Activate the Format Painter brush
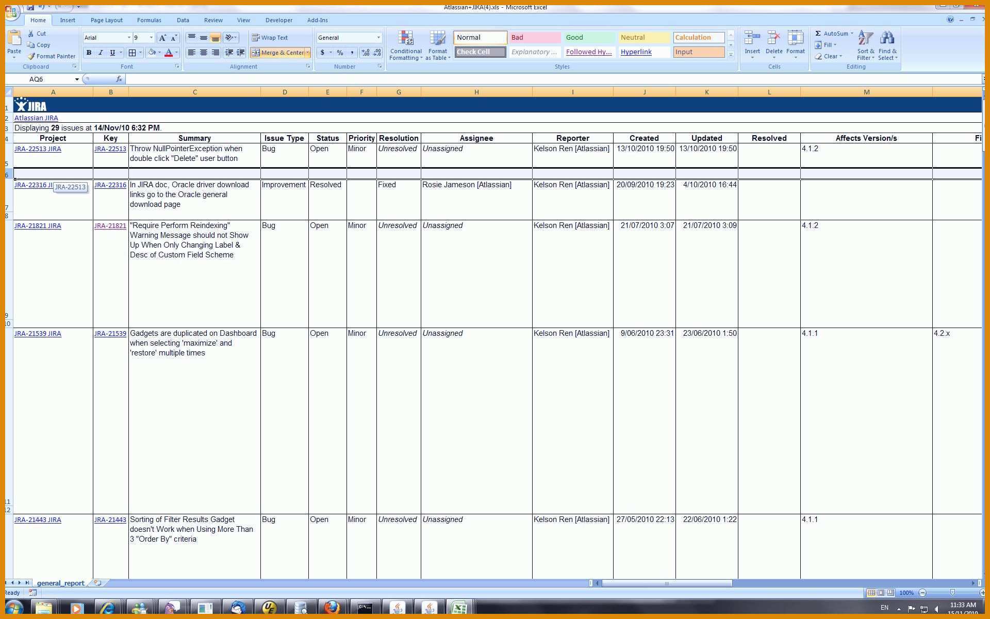The height and width of the screenshot is (619, 990). (51, 56)
